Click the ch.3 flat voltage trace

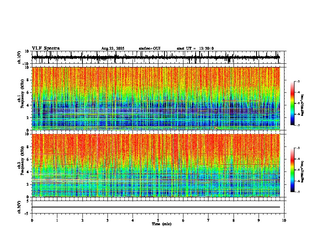tap(156, 207)
